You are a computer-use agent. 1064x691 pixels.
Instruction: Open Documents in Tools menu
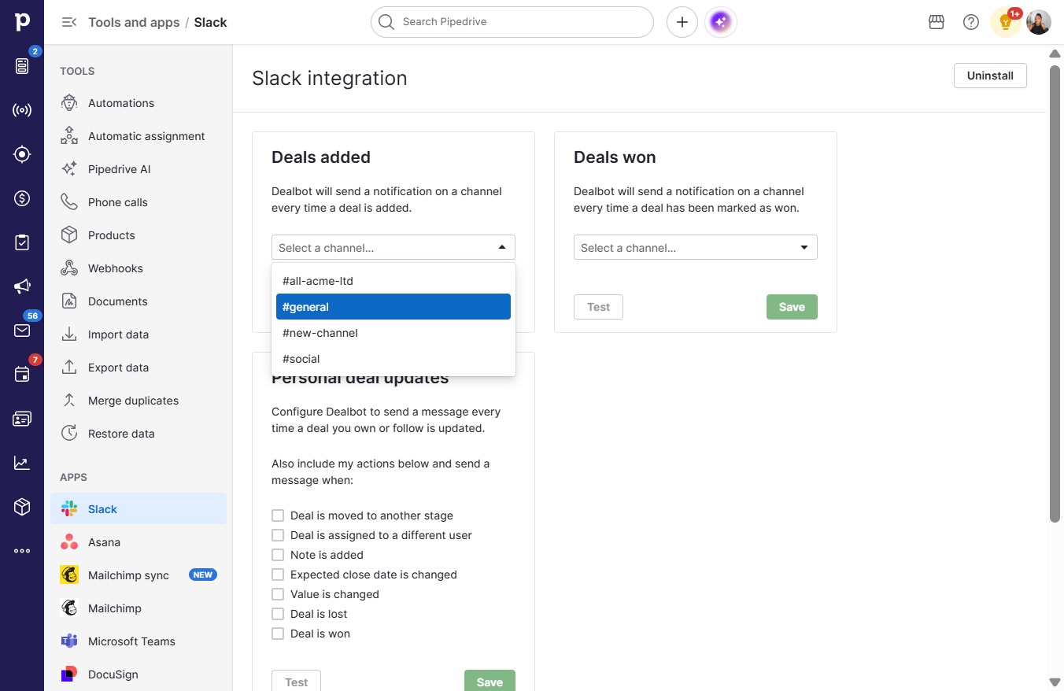(x=139, y=301)
